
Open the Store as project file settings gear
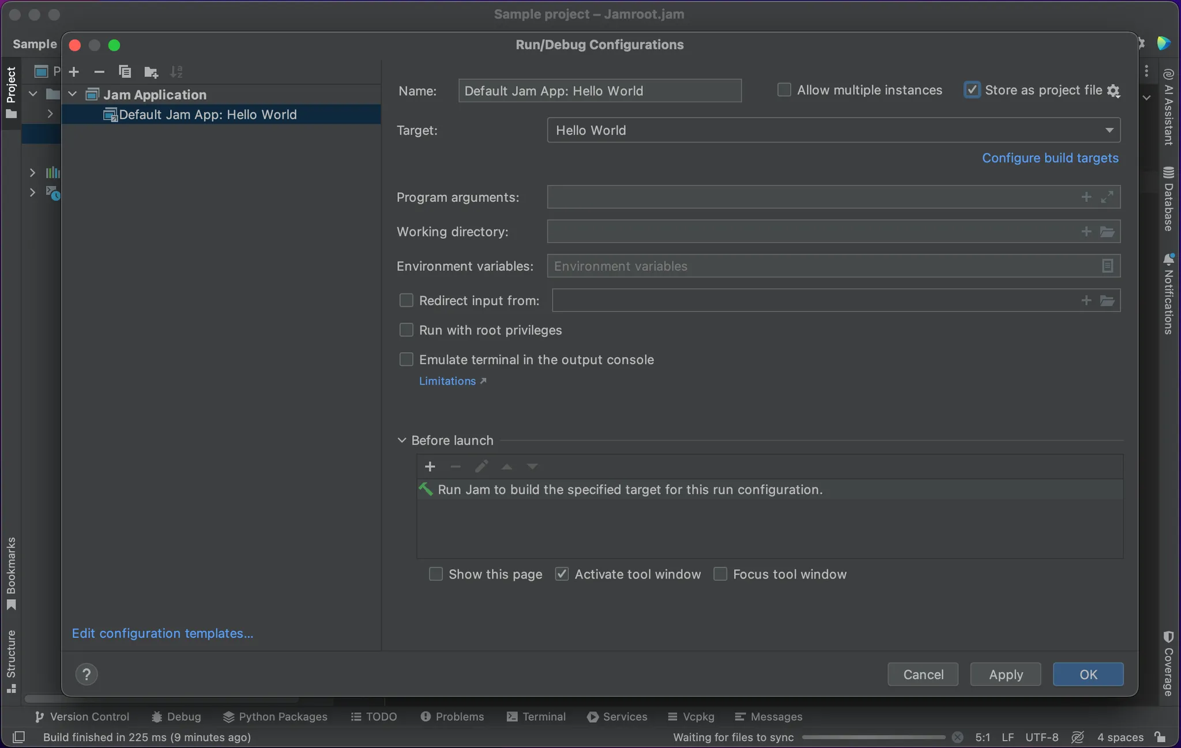click(x=1114, y=91)
